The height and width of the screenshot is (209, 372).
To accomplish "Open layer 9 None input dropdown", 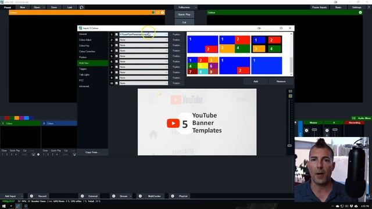I will (x=144, y=78).
